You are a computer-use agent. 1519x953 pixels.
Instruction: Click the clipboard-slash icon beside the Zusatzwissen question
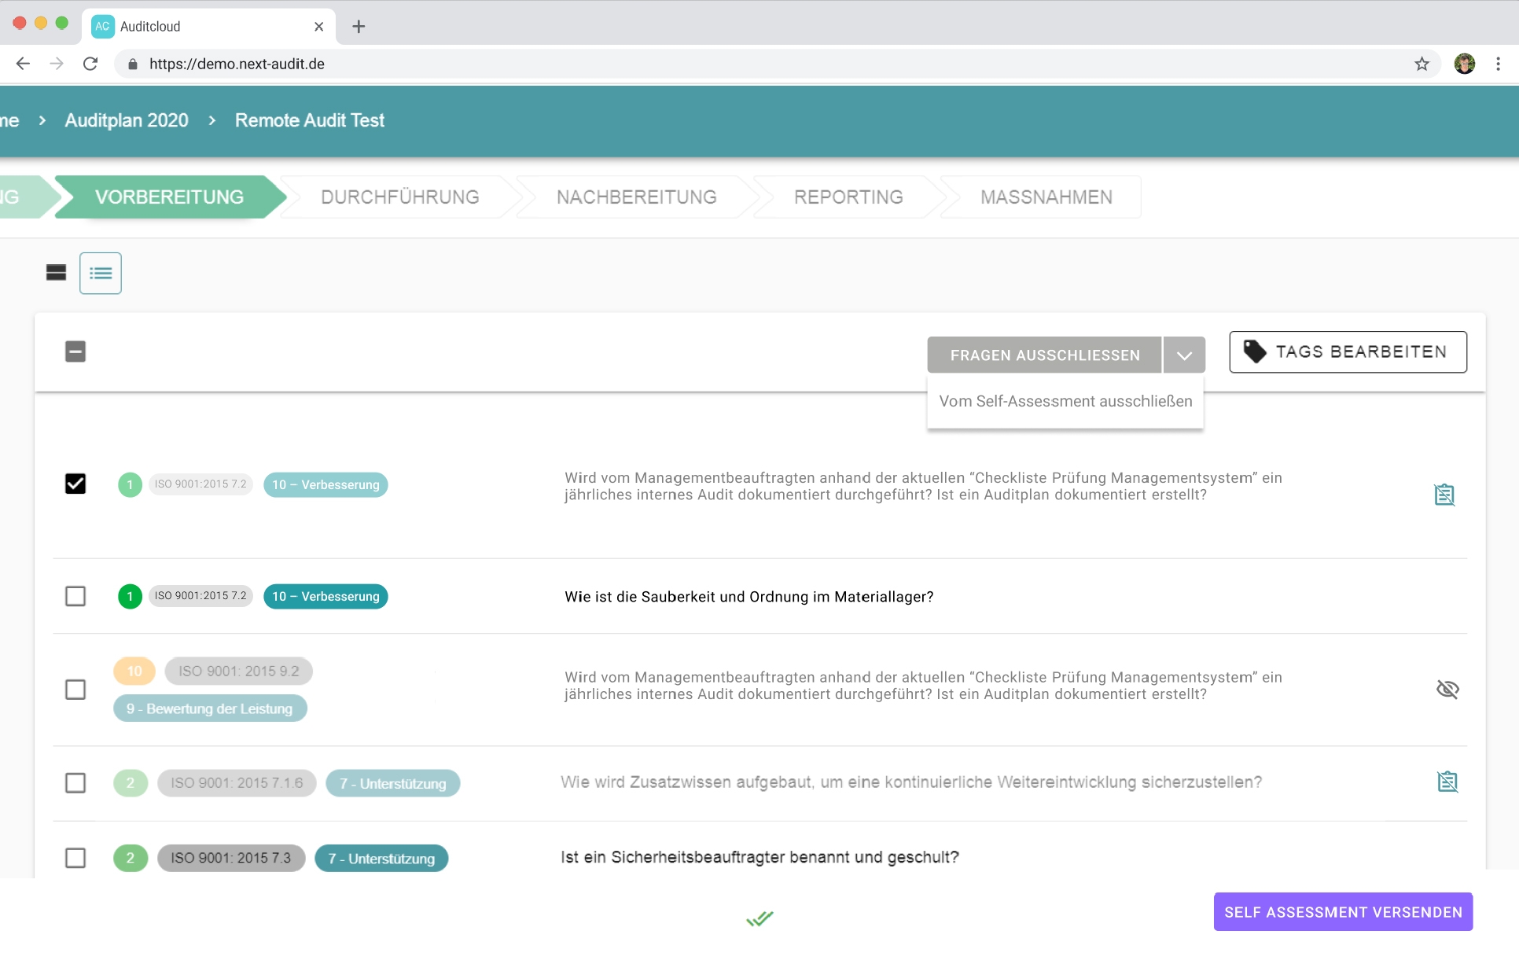1447,782
